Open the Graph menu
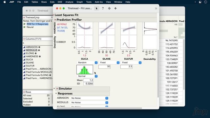The height and width of the screenshot is (118, 210). pyautogui.click(x=79, y=2)
